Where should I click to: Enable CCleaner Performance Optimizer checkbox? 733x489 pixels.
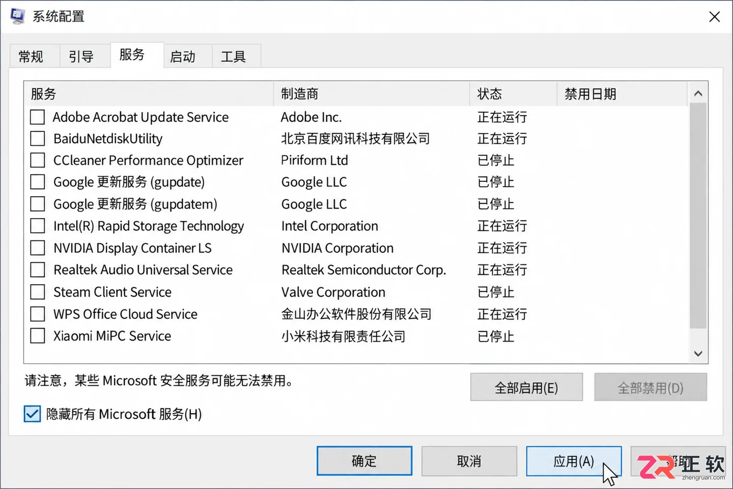click(x=37, y=160)
